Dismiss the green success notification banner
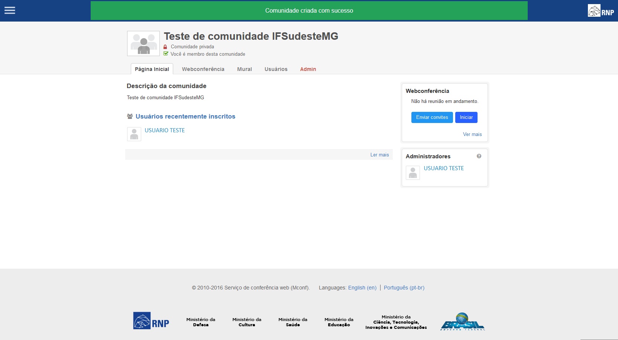This screenshot has height=340, width=618. (x=309, y=11)
